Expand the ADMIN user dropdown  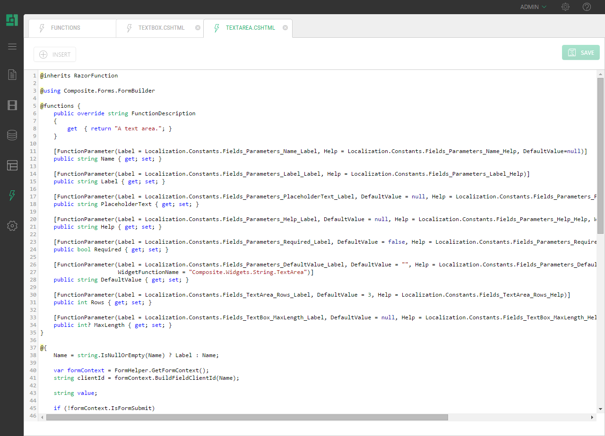(x=533, y=7)
